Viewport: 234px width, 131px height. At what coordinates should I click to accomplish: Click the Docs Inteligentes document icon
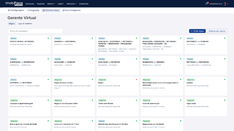tap(63, 10)
